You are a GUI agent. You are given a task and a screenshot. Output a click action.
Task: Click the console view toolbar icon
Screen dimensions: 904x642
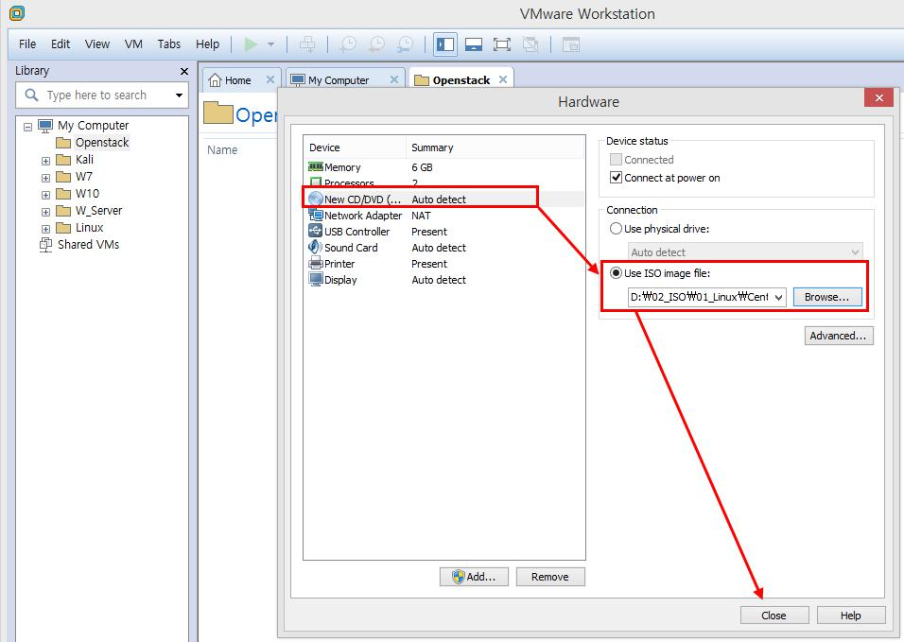point(570,44)
